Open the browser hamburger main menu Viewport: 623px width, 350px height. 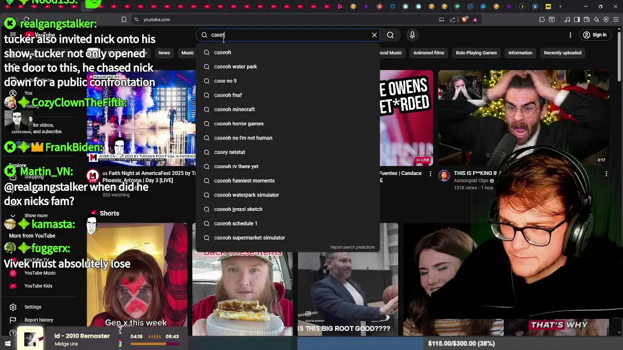click(x=616, y=19)
